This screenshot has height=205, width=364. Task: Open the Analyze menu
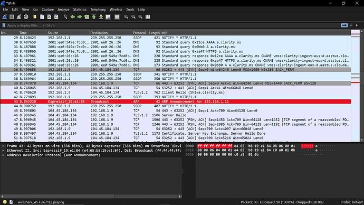[63, 10]
